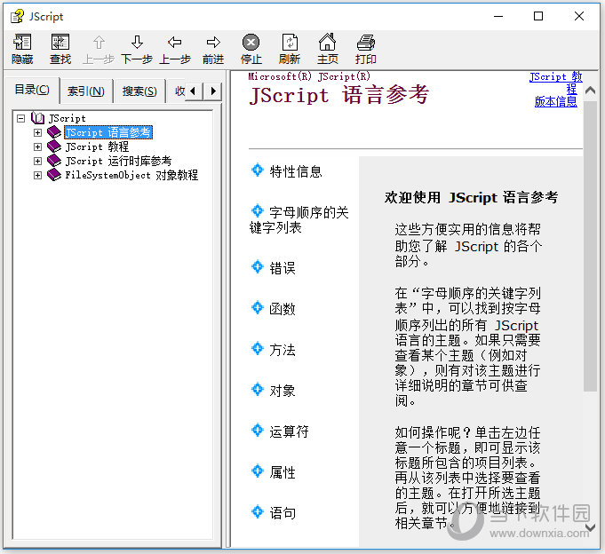The width and height of the screenshot is (605, 554).
Task: Open the 函数 topic
Action: (x=283, y=309)
